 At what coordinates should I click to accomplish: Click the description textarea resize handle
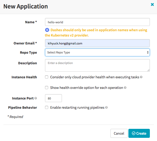click(x=148, y=70)
